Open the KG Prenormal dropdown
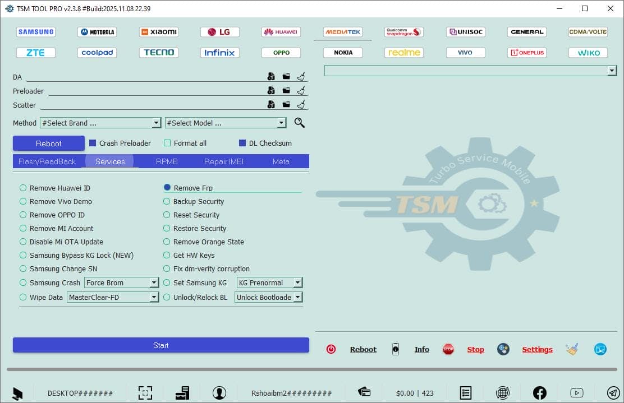 (297, 282)
